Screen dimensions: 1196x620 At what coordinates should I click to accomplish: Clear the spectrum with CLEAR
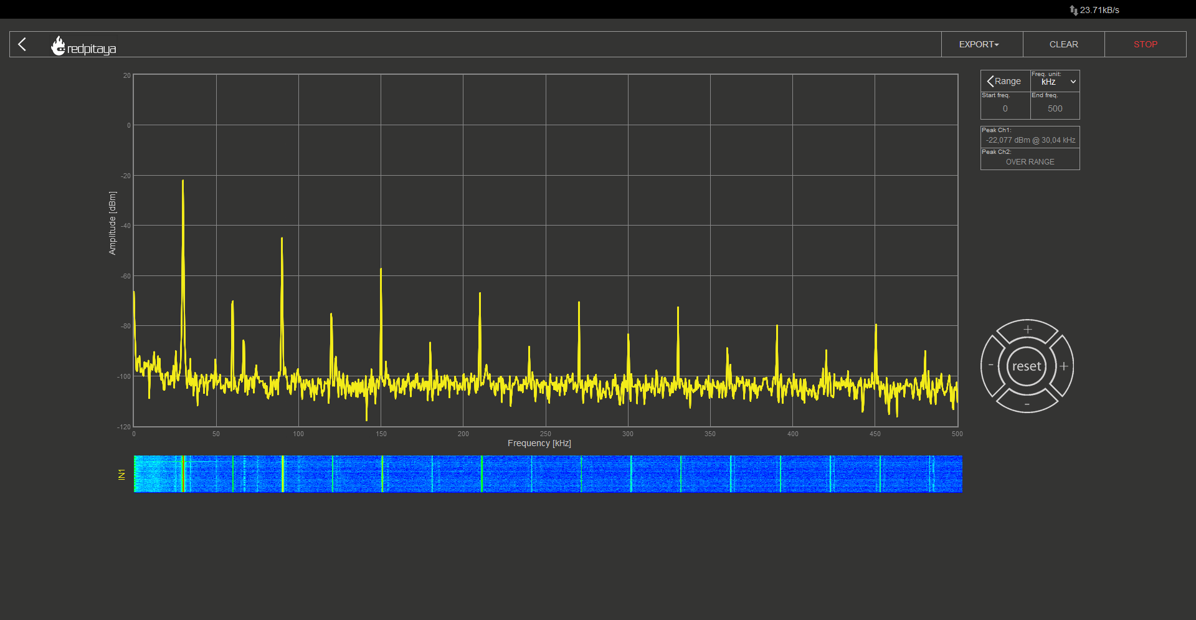point(1063,44)
